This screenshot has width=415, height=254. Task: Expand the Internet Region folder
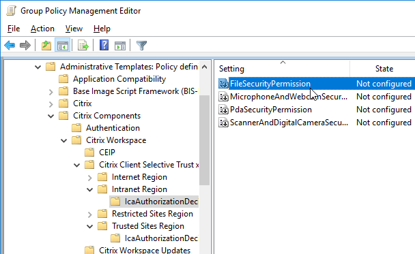click(x=89, y=178)
